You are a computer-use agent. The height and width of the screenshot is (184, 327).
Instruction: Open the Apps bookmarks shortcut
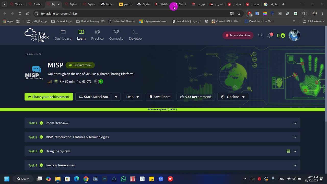(8, 21)
